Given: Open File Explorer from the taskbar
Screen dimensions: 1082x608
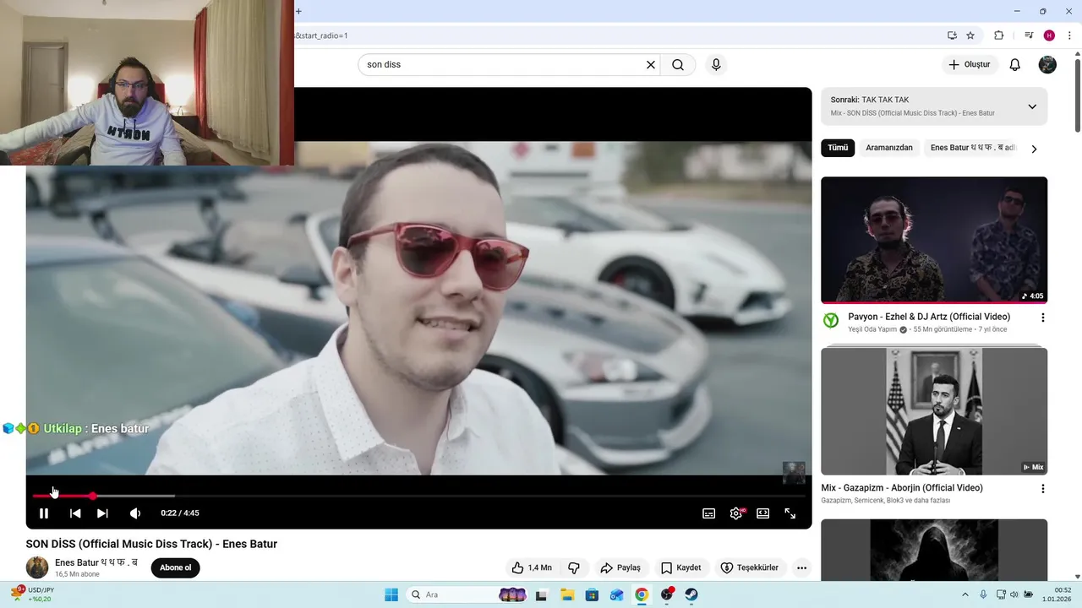Looking at the screenshot, I should tap(567, 594).
